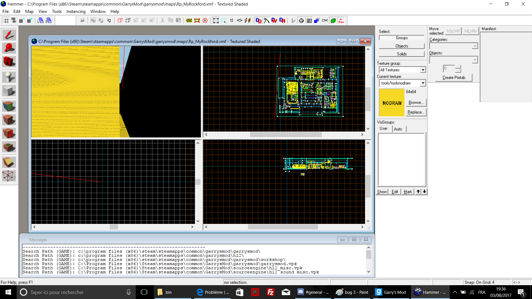The height and width of the screenshot is (299, 532).
Task: Click the Groups select button
Action: 401,38
